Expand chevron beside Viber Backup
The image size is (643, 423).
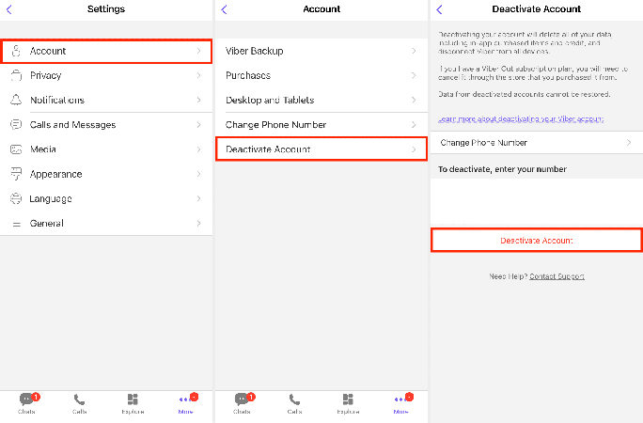(414, 51)
